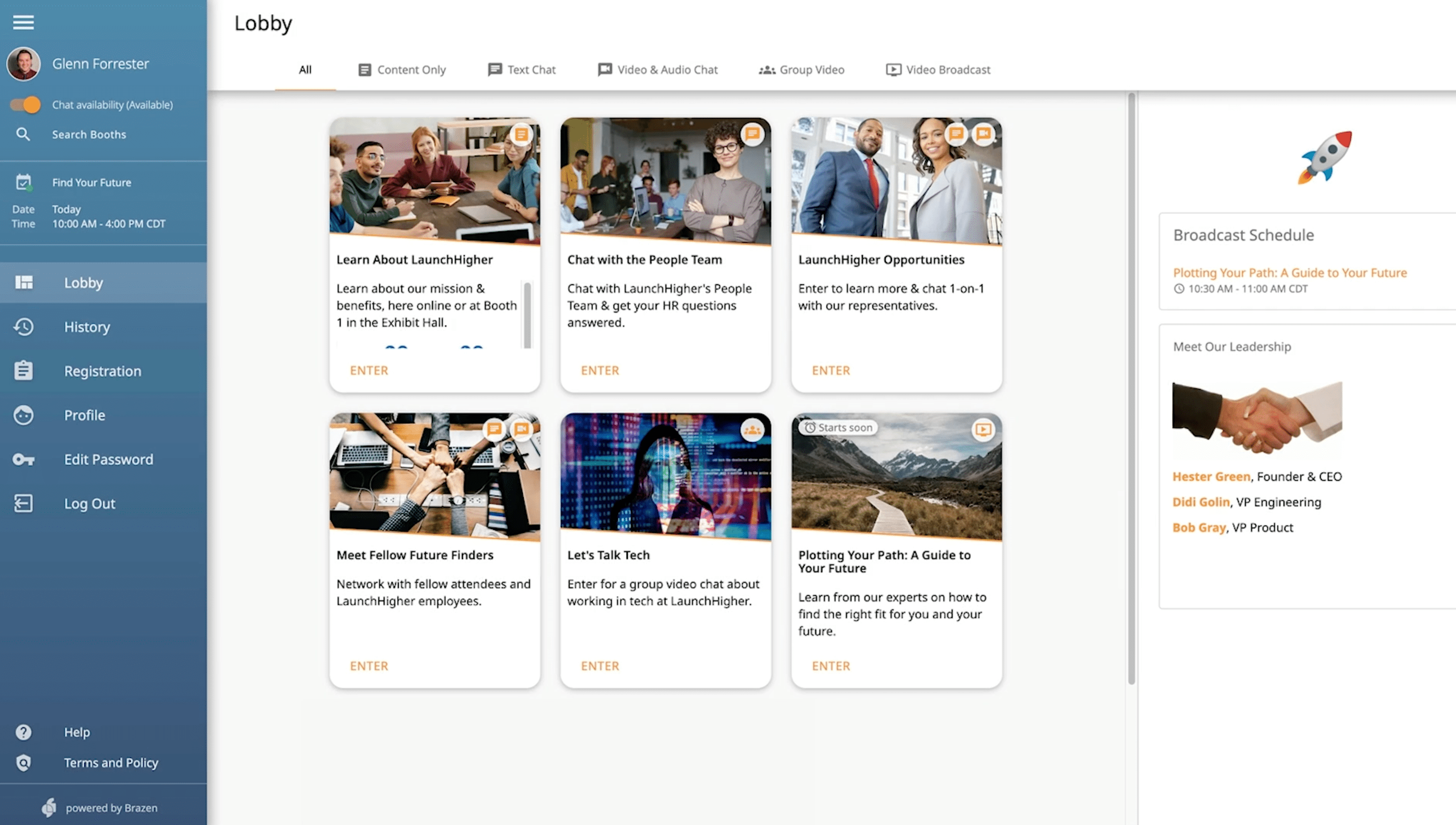Click Plotting Your Path mountain image
The image size is (1456, 825).
coord(896,476)
